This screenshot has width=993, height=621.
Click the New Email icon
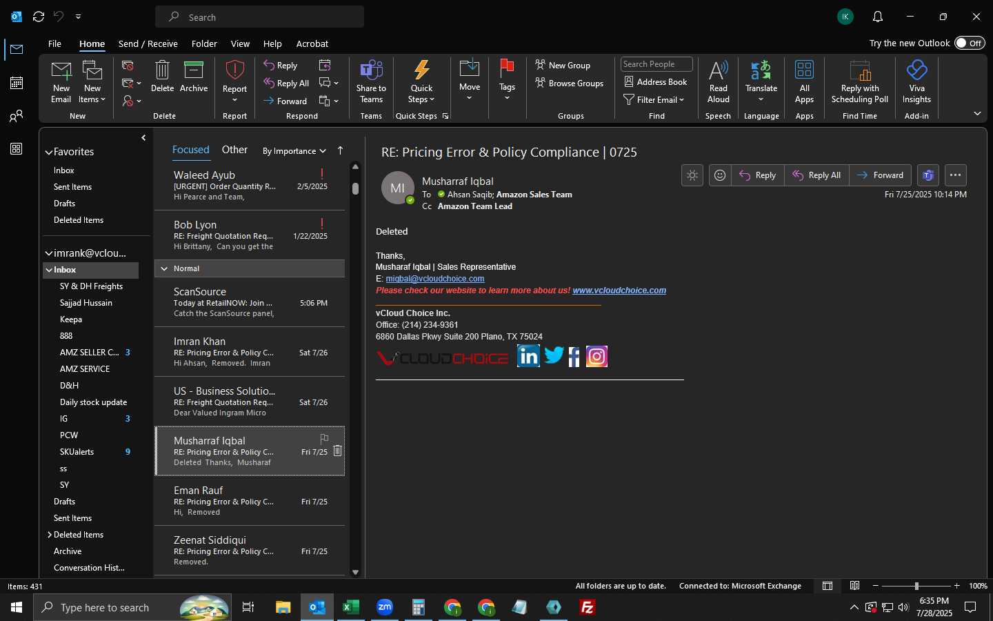coord(61,71)
